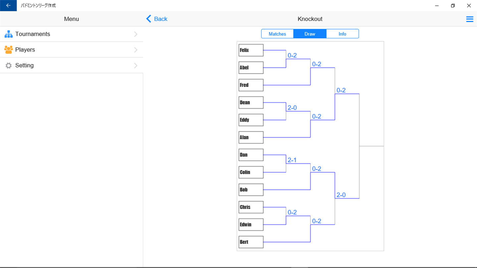The height and width of the screenshot is (268, 477).
Task: Select the Bert player box
Action: tap(251, 242)
